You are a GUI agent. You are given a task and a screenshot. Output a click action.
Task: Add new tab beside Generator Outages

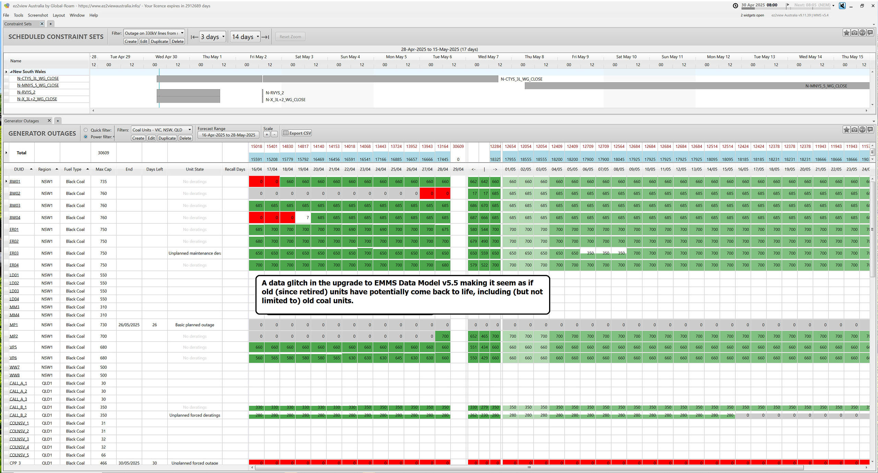click(x=58, y=120)
